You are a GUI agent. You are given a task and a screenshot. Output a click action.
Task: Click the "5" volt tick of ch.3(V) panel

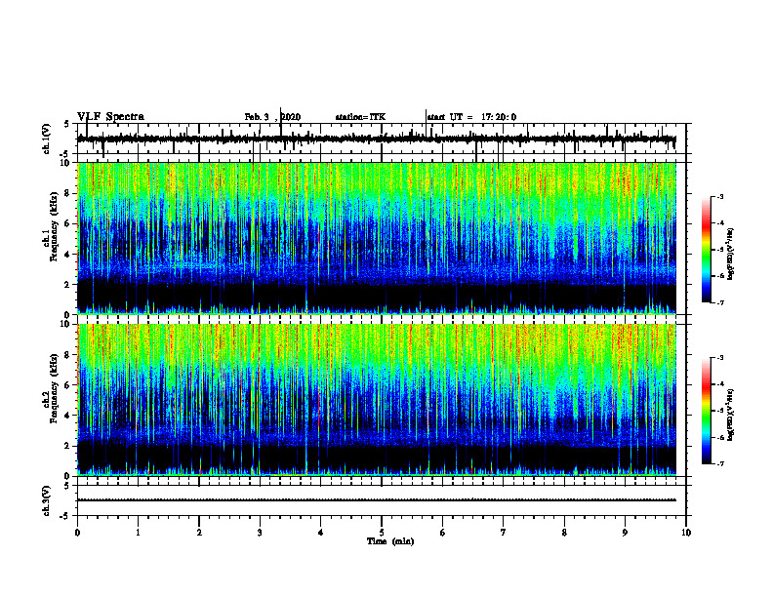(67, 486)
